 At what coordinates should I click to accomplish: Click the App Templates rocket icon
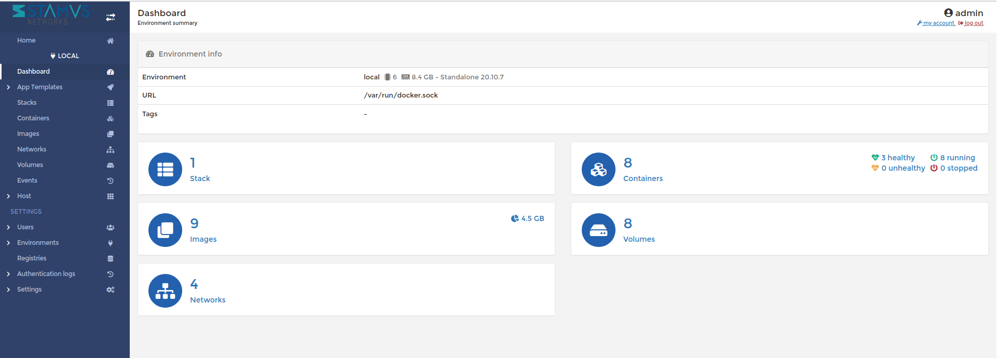click(111, 87)
